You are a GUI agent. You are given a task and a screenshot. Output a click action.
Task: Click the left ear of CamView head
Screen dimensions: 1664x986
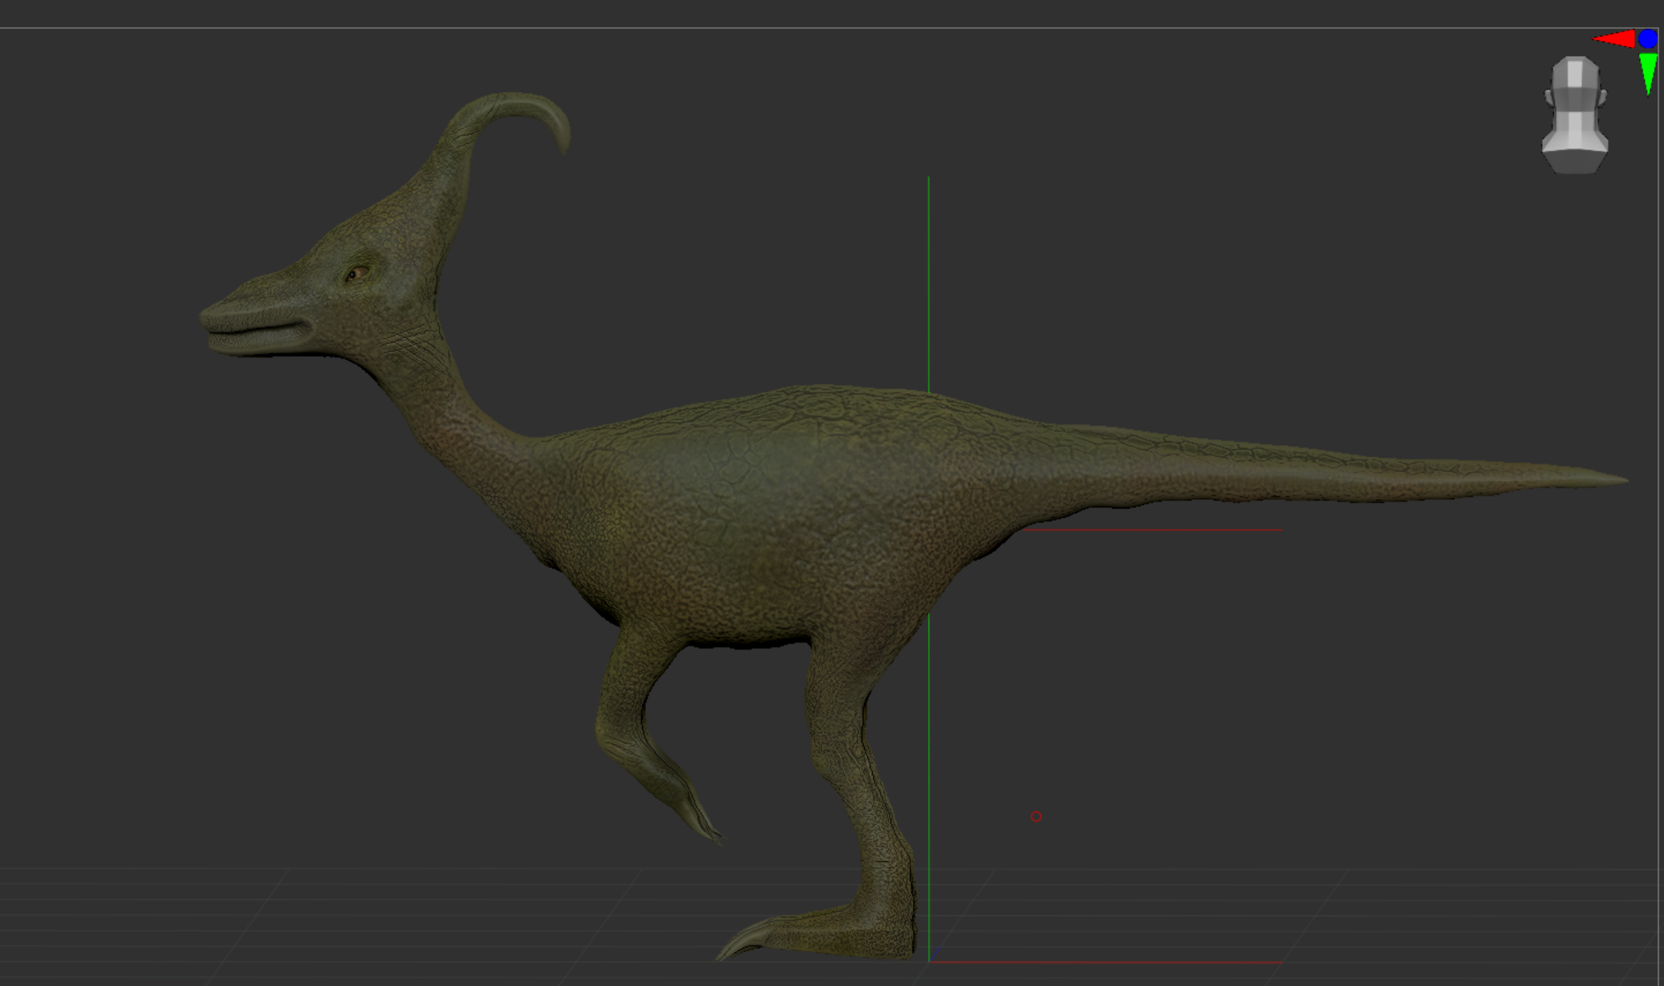pyautogui.click(x=1549, y=98)
